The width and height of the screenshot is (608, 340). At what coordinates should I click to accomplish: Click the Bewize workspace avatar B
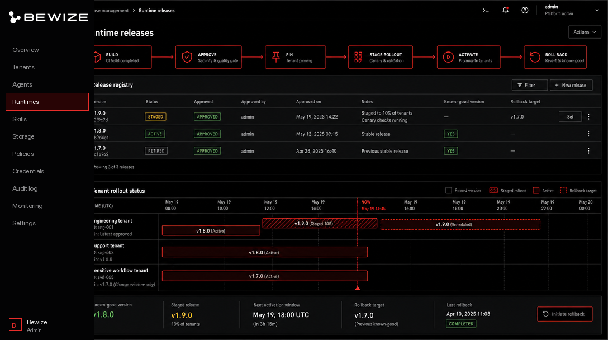coord(15,325)
